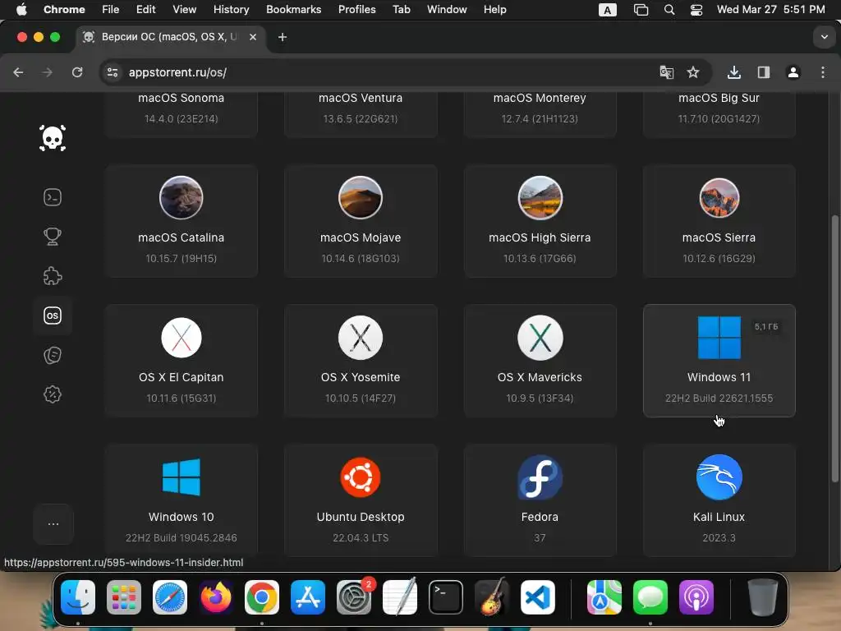841x631 pixels.
Task: Open the trophy section in the sidebar
Action: pyautogui.click(x=53, y=237)
